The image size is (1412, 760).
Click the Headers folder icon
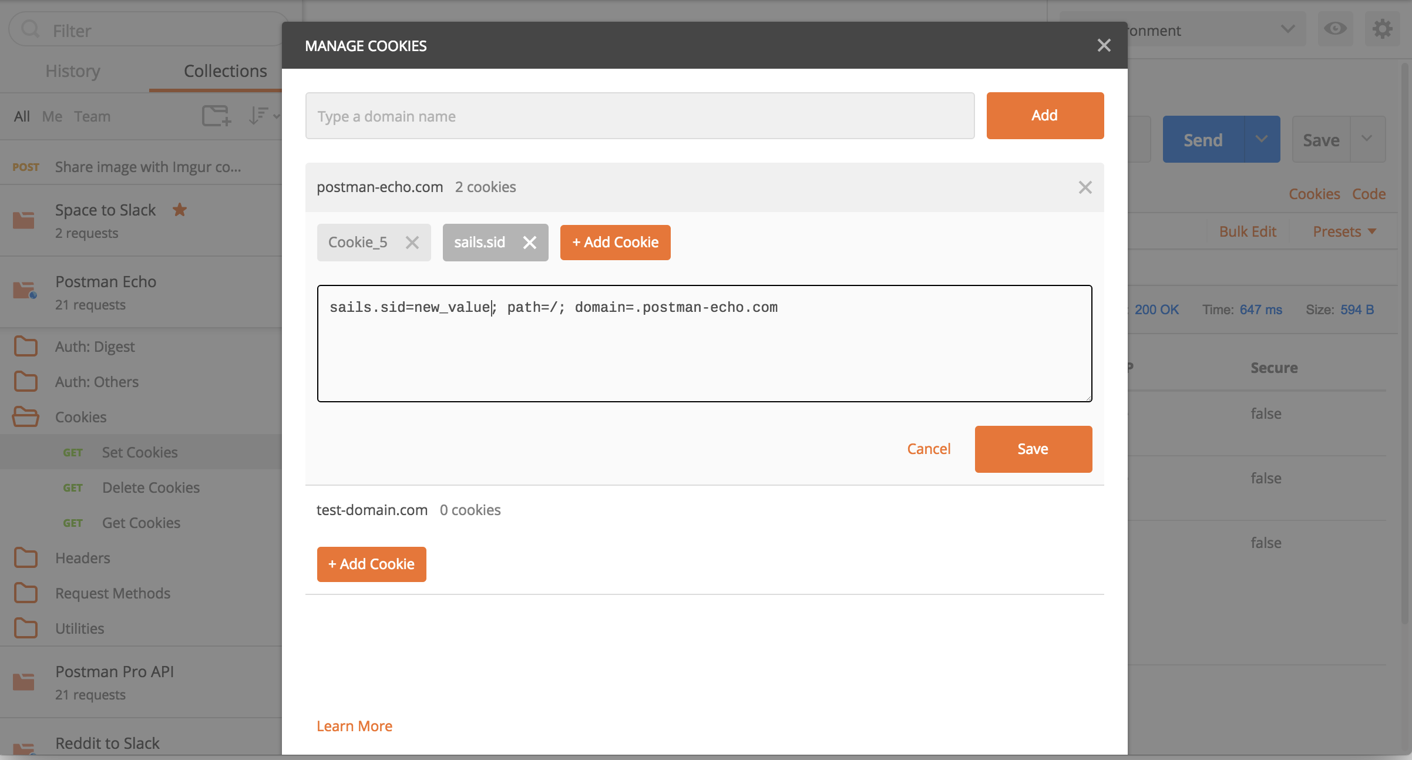click(25, 557)
